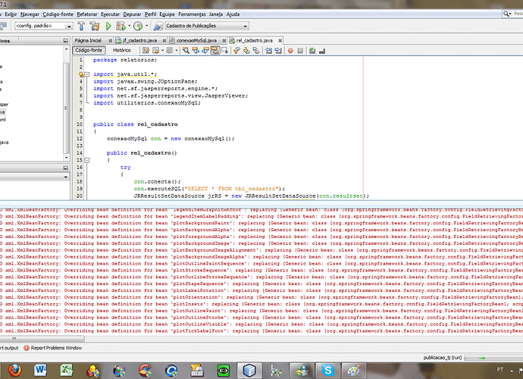Open the Exibir menu

tap(11, 14)
